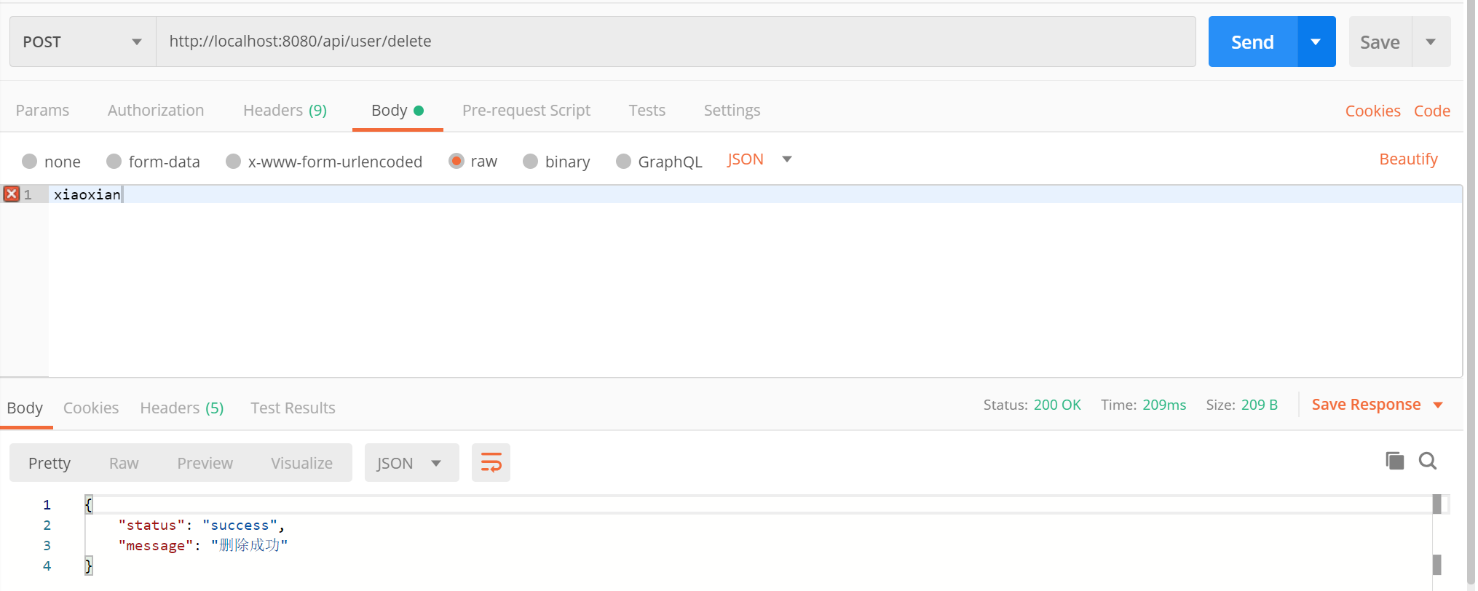This screenshot has height=591, width=1478.
Task: Select the response Body tab
Action: (25, 408)
